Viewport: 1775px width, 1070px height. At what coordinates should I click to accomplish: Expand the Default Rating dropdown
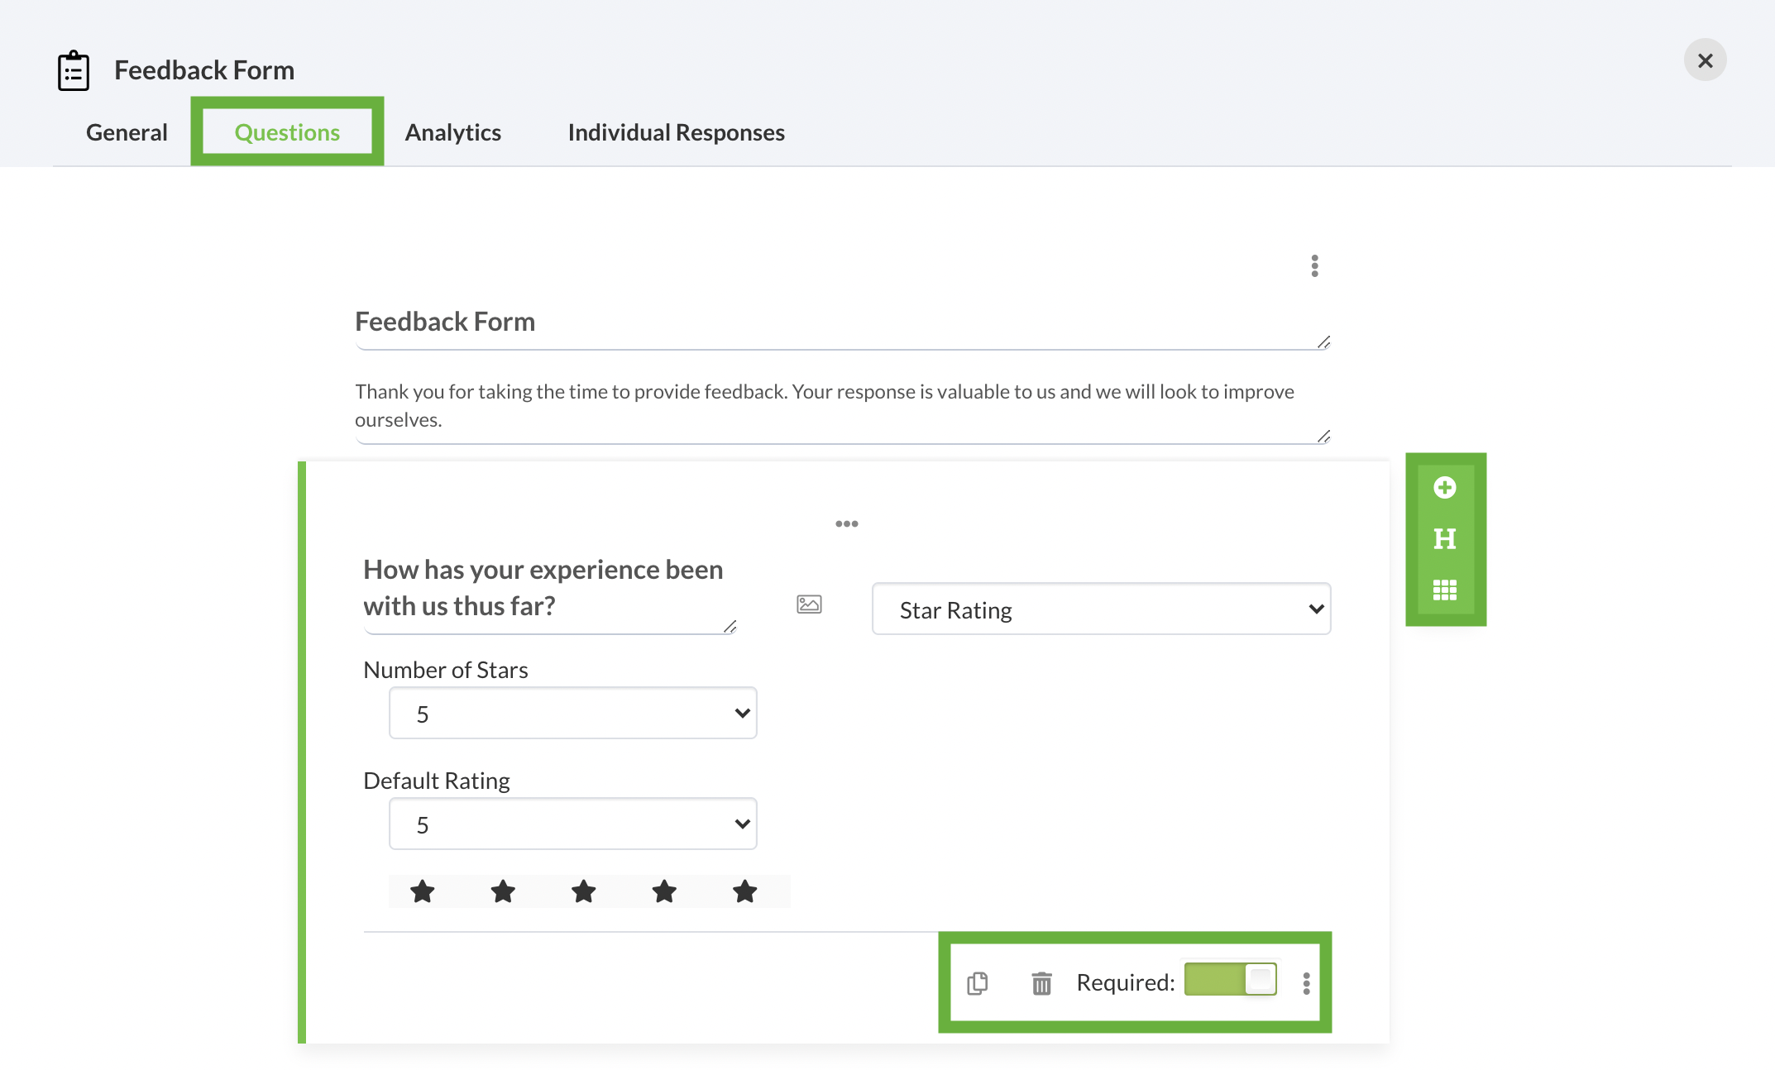[572, 824]
